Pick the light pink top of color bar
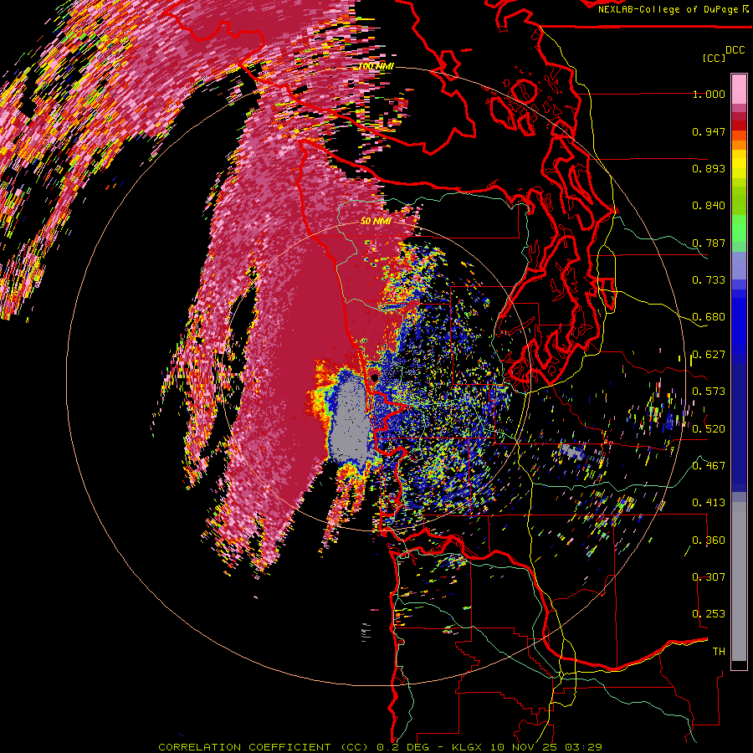Screen dimensions: 753x753 tap(739, 90)
